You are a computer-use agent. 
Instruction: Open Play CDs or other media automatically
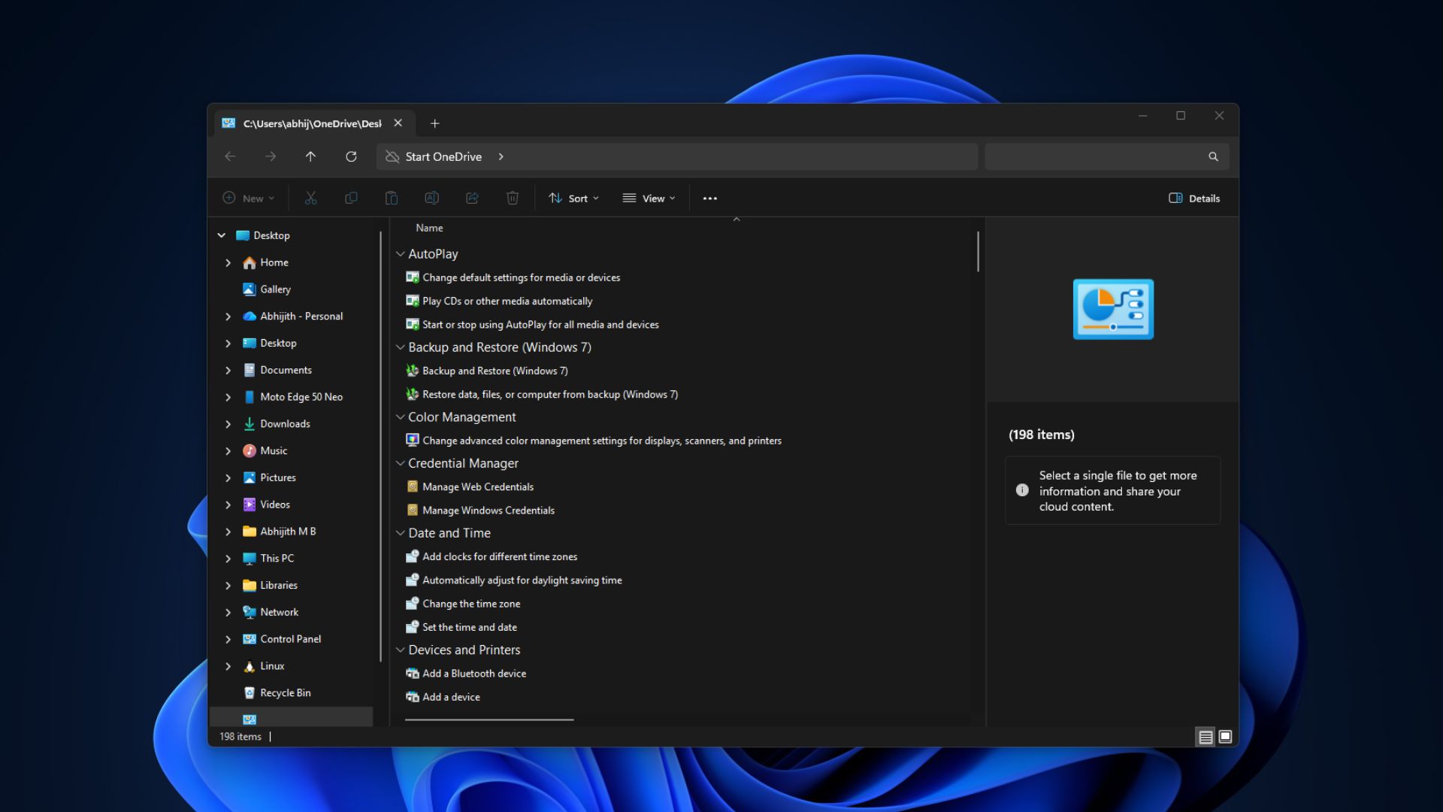507,301
